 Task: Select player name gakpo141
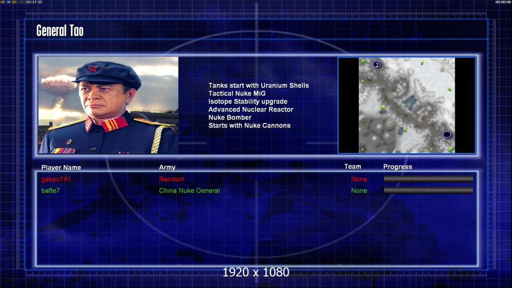56,179
